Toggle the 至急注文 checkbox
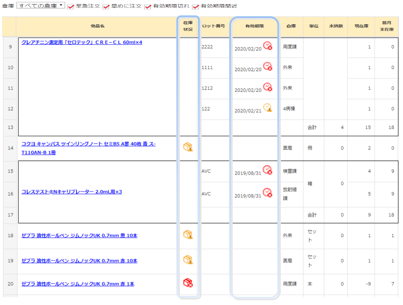This screenshot has width=403, height=305. 71,7
